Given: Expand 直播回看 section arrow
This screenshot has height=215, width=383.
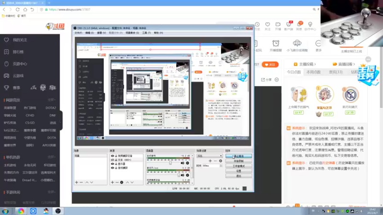Looking at the screenshot, I should tap(354, 64).
